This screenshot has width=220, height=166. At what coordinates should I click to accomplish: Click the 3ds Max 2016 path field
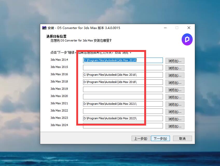(x=123, y=75)
